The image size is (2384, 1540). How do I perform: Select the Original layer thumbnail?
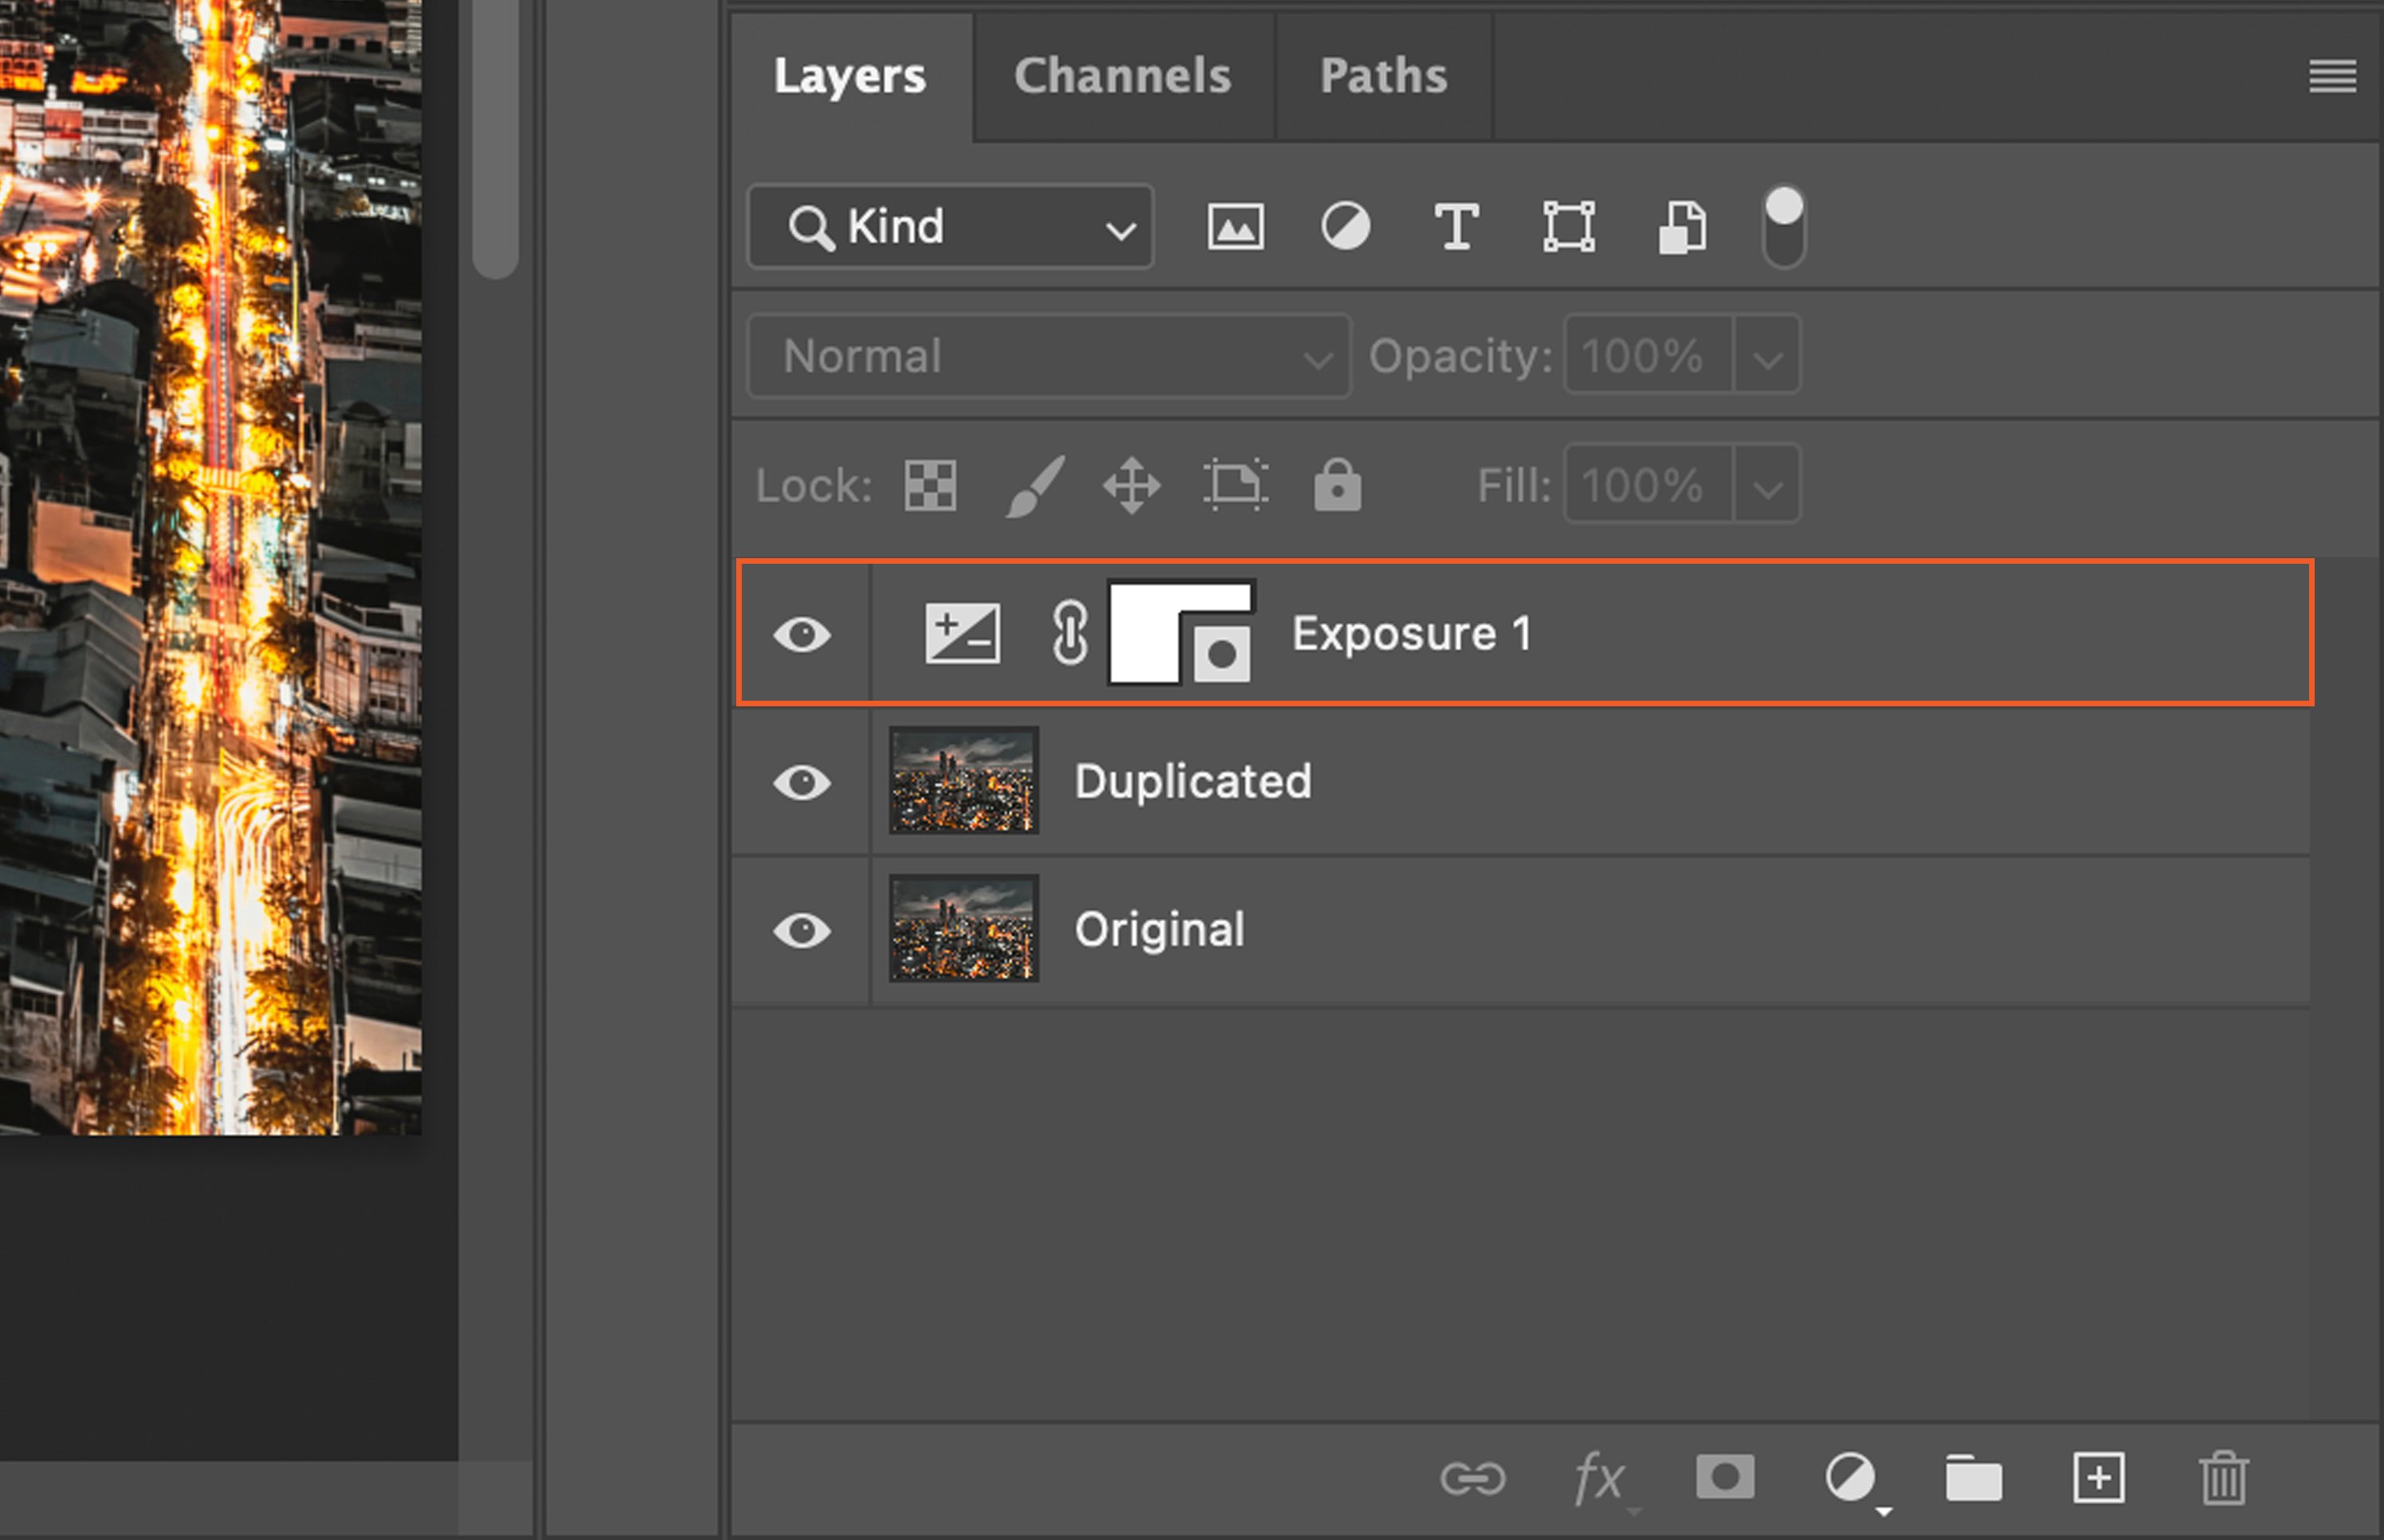tap(963, 929)
